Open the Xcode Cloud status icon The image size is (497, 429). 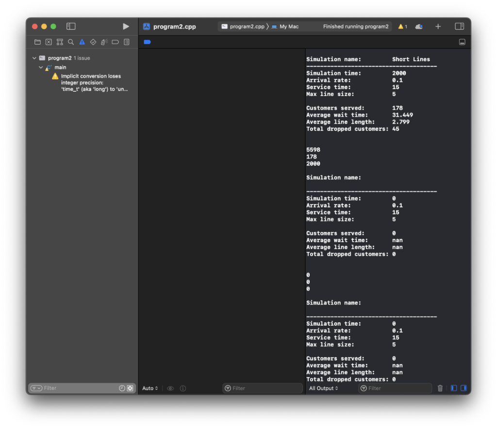[x=419, y=27]
